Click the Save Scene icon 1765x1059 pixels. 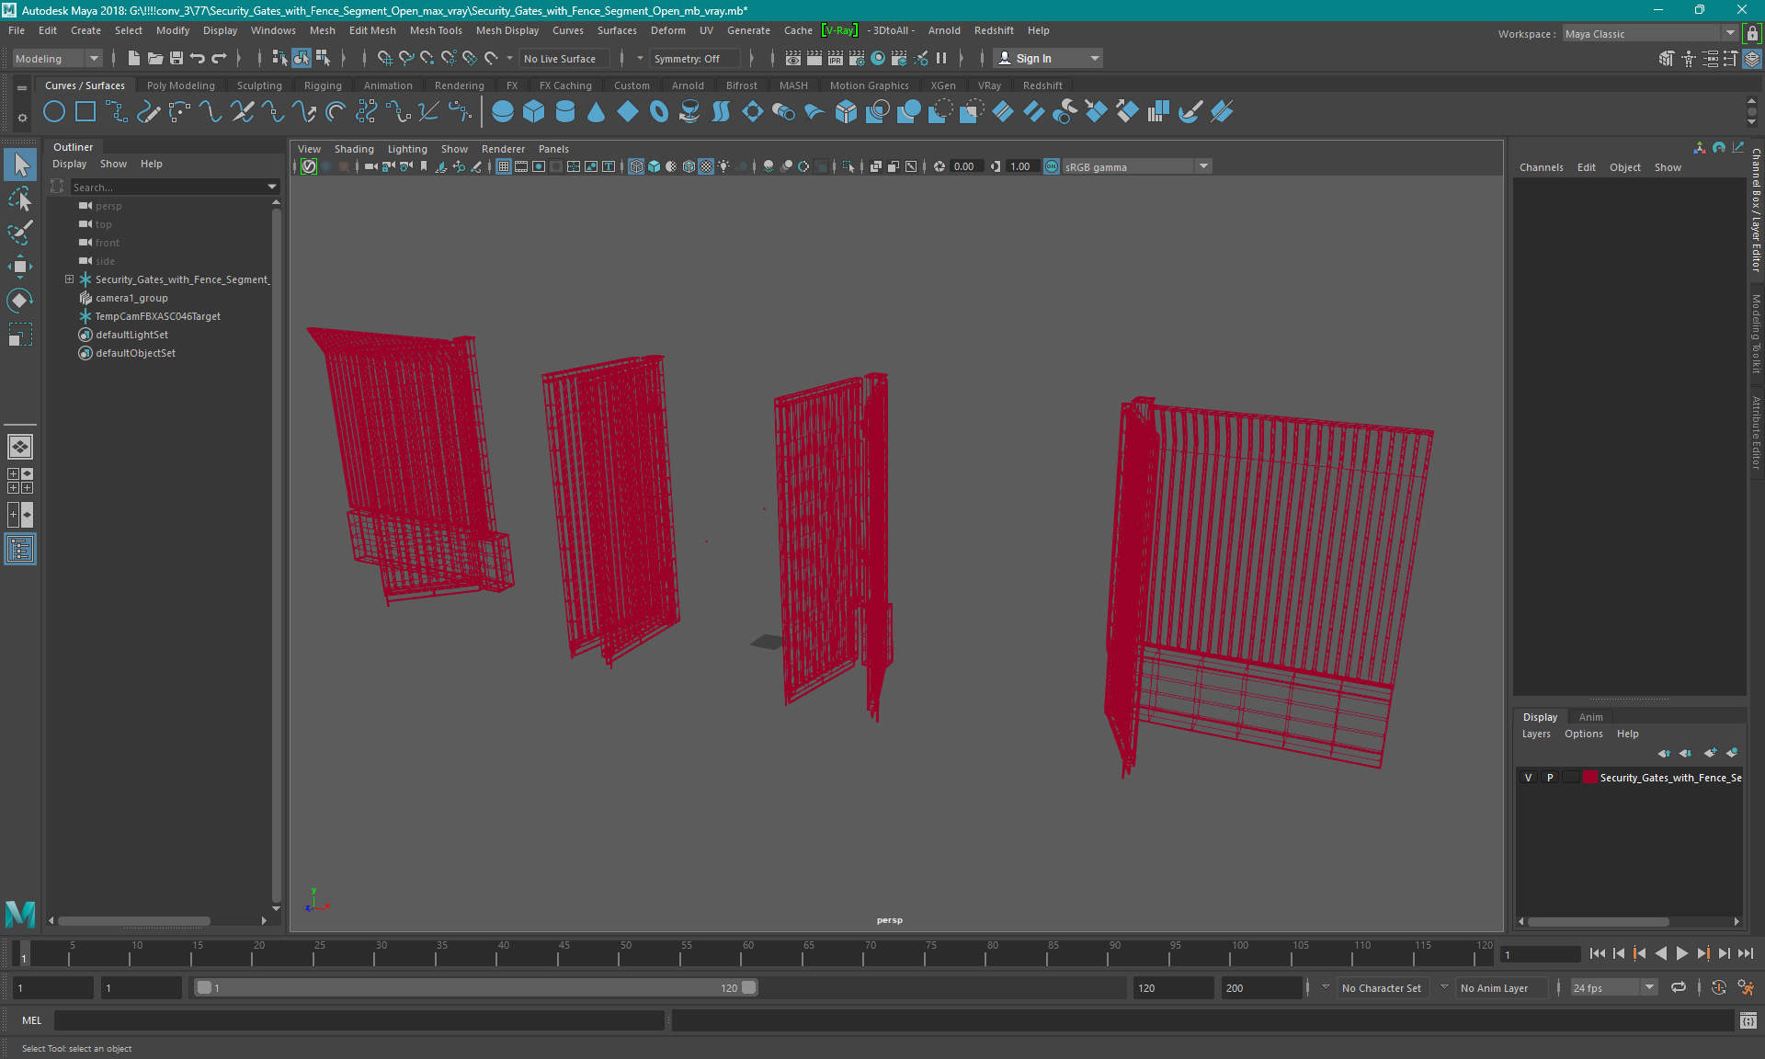[x=176, y=59]
